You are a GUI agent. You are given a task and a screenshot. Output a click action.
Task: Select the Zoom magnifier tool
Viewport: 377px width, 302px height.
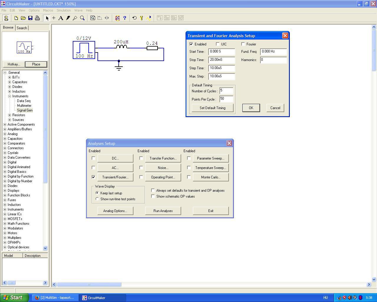[x=82, y=18]
